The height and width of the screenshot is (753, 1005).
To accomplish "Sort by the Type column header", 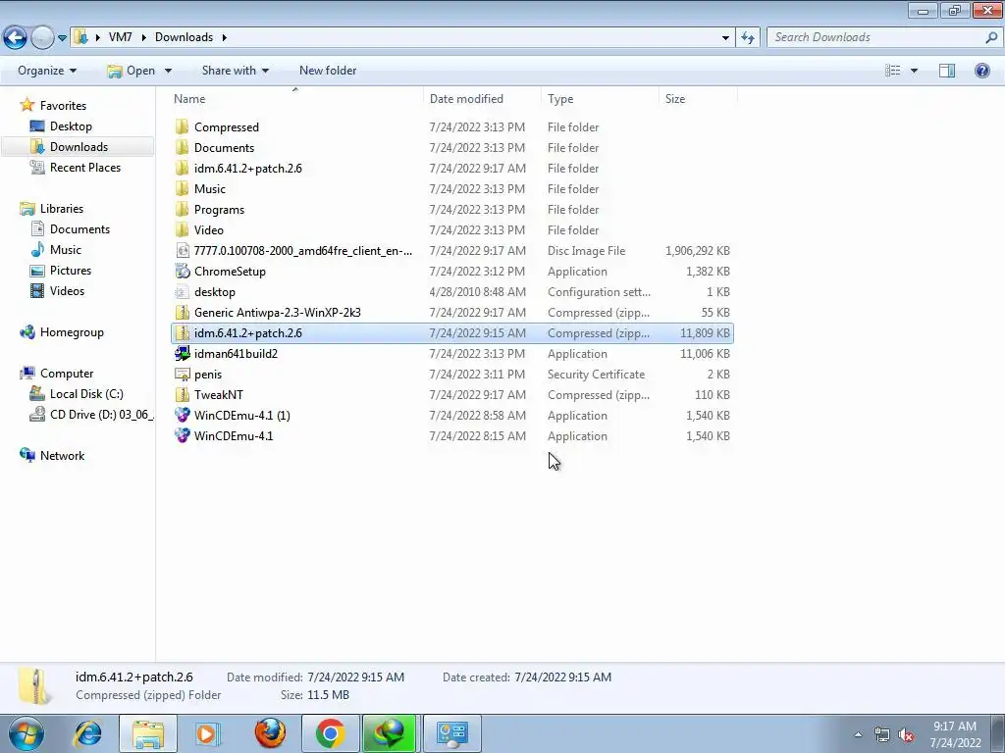I will point(600,99).
